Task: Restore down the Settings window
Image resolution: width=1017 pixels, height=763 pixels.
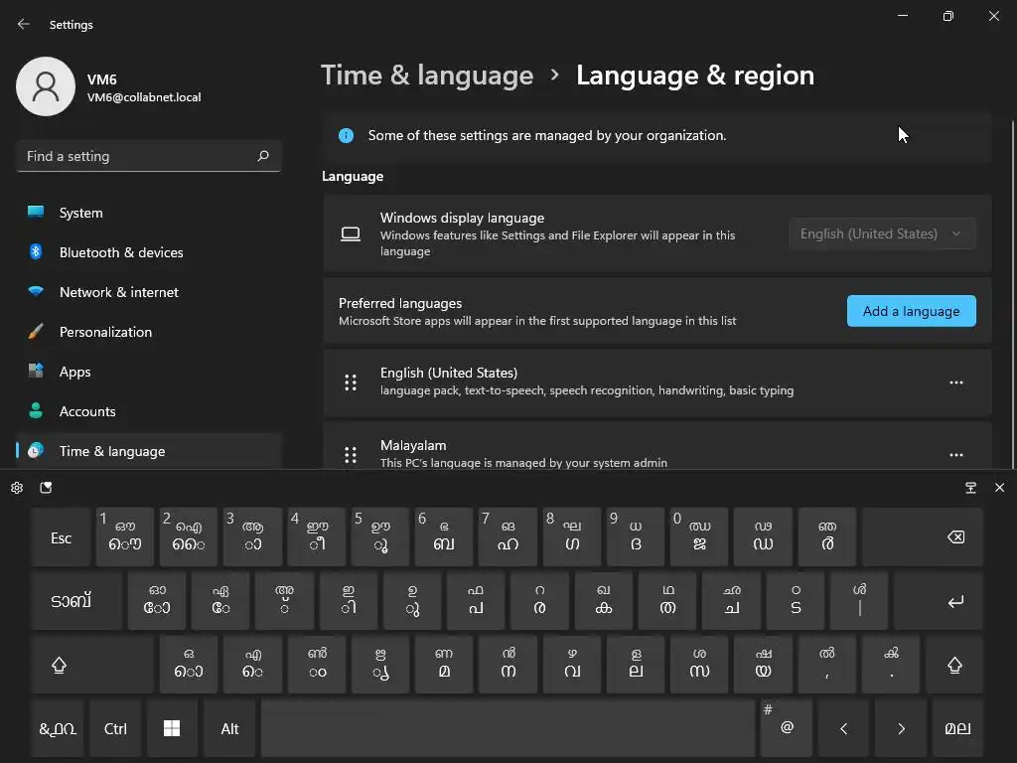Action: click(947, 16)
